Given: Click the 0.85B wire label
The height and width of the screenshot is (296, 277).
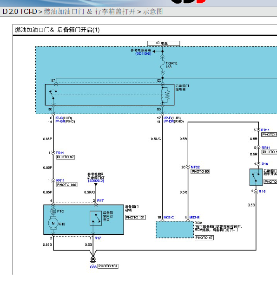Looking at the screenshot, I should [x=47, y=245].
